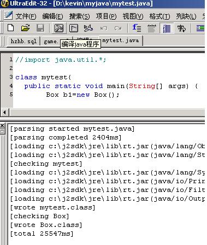Click the small button below output panel X
Screen dimensions: 207x245
tap(2, 131)
